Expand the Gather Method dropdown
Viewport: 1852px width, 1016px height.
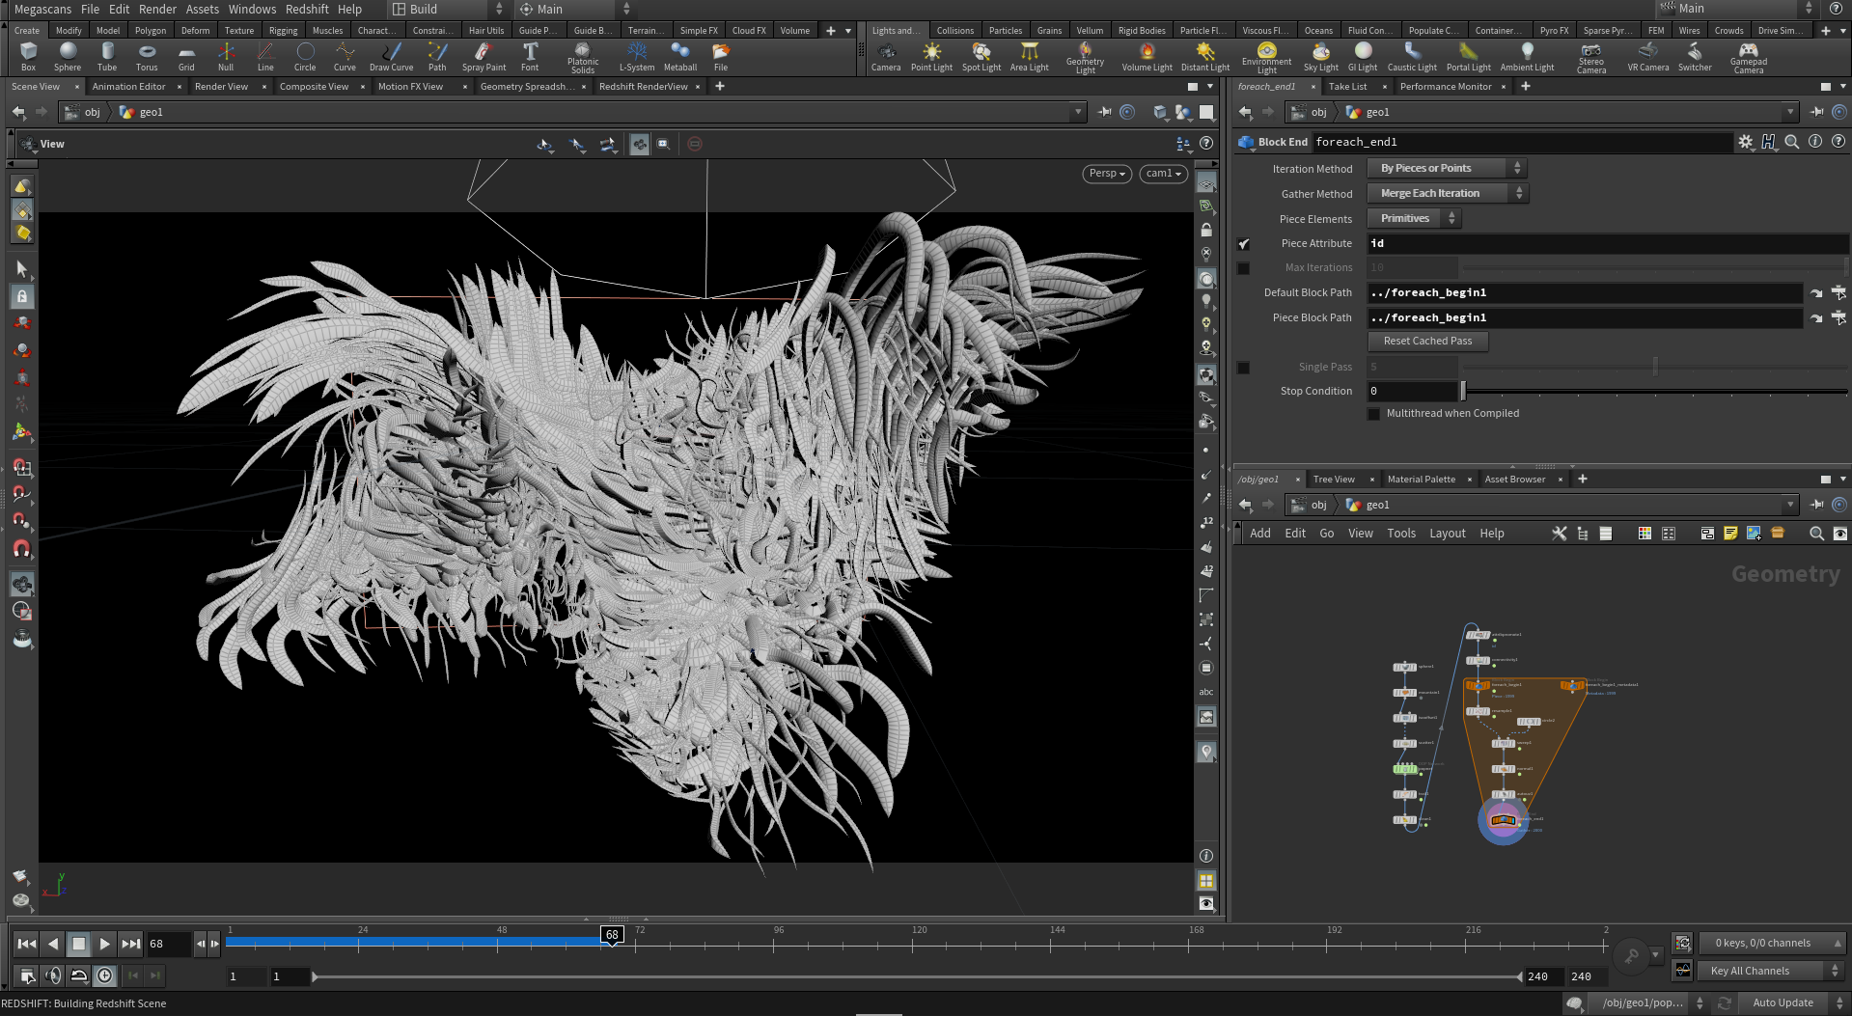point(1447,194)
